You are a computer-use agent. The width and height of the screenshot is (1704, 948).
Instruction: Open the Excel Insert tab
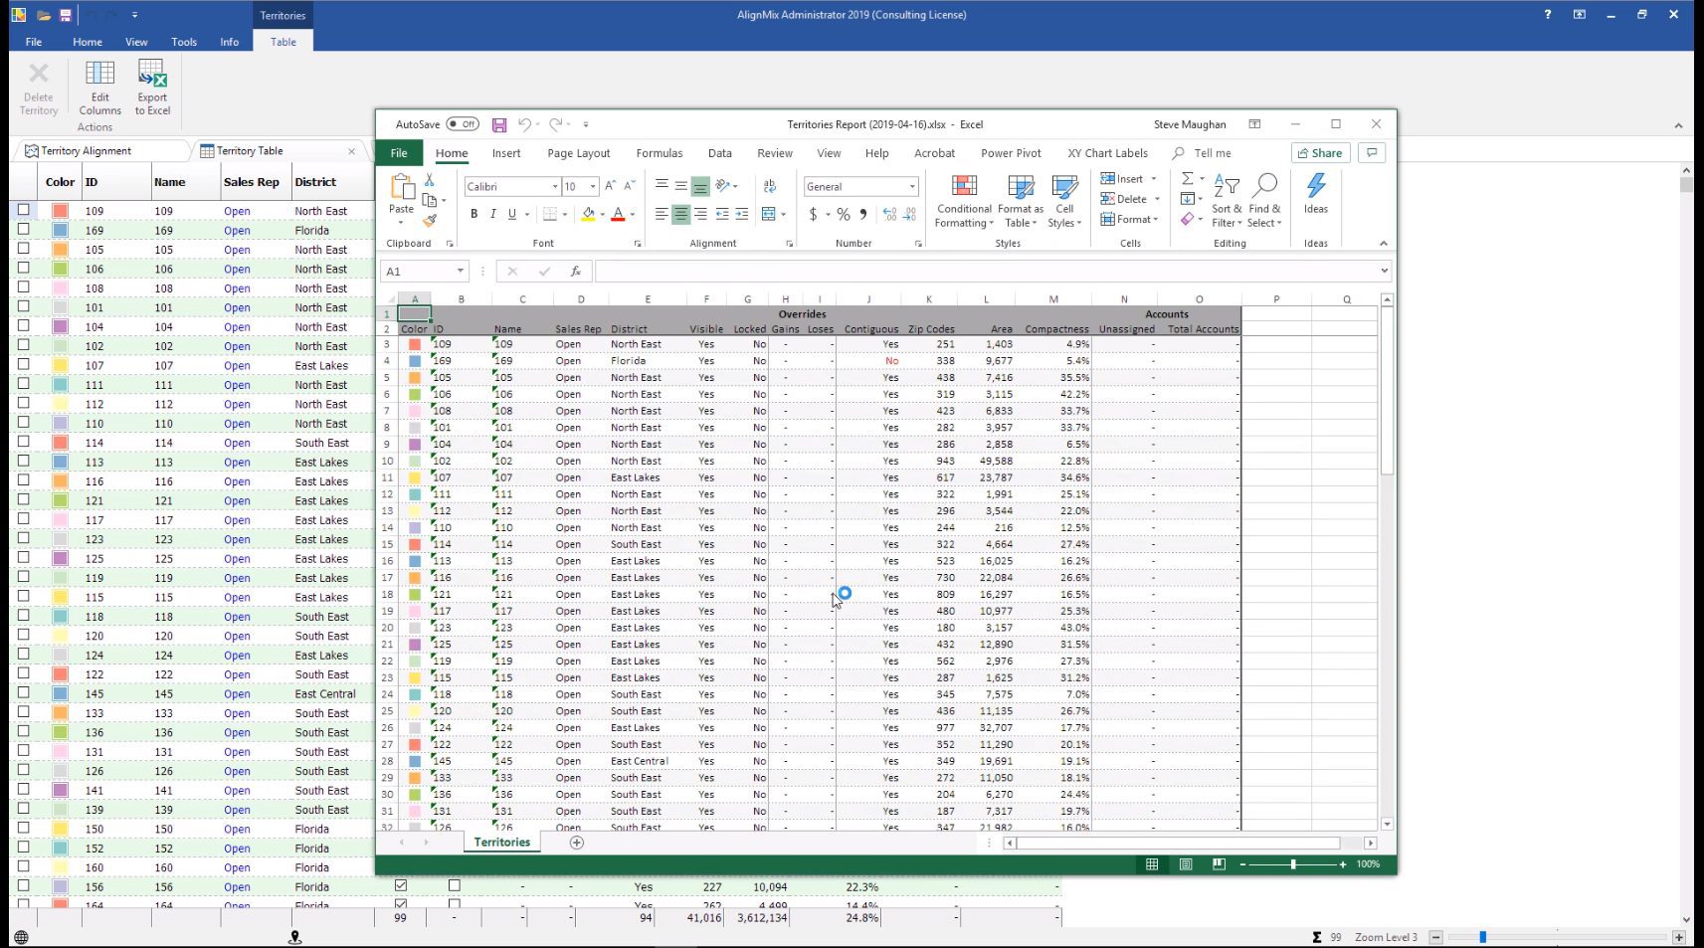pos(506,153)
